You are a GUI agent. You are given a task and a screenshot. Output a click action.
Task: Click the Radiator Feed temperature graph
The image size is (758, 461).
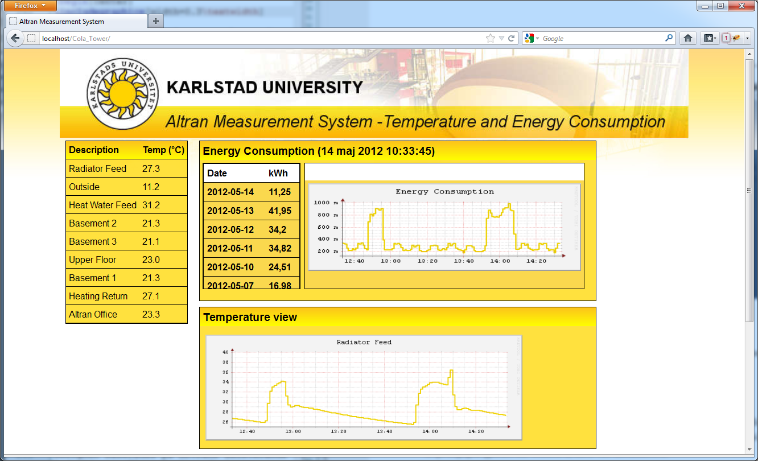tap(364, 388)
